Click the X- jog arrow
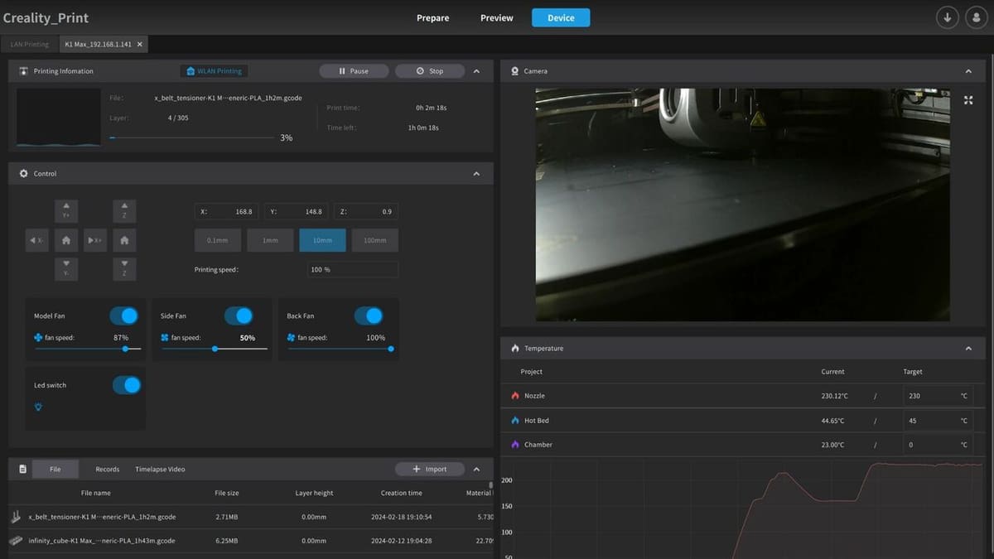Screen dimensions: 994x559 click(x=36, y=240)
